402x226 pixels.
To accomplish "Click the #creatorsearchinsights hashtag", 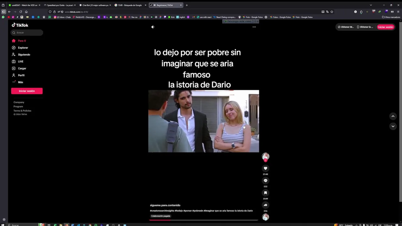I will click(x=162, y=211).
